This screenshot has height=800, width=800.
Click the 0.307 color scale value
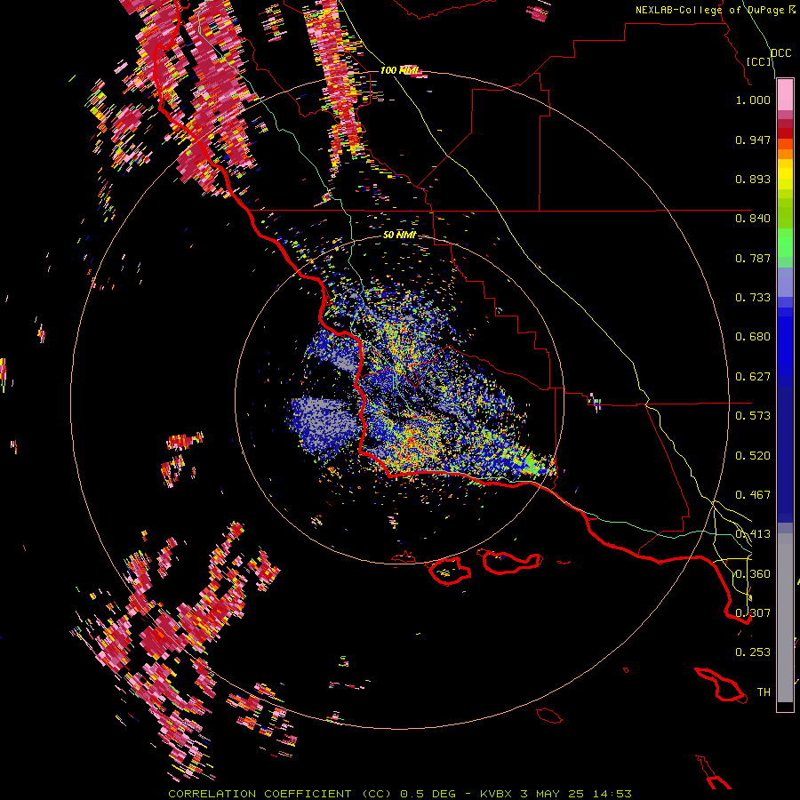[x=753, y=613]
